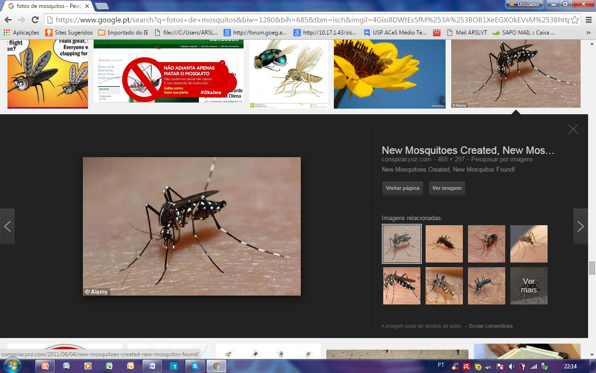Click the Pesquisar por imagens link
Viewport: 596px width, 373px height.
(x=502, y=159)
